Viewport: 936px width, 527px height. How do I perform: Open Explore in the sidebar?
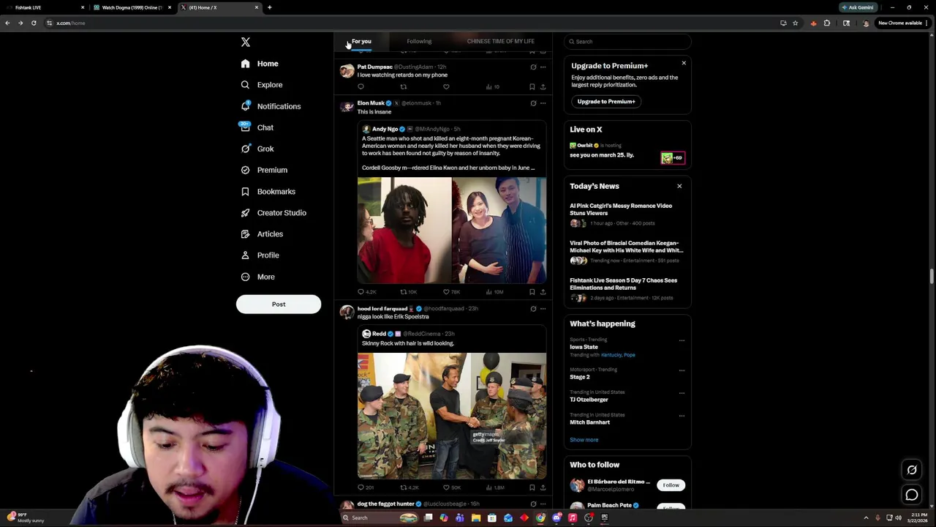click(x=262, y=85)
